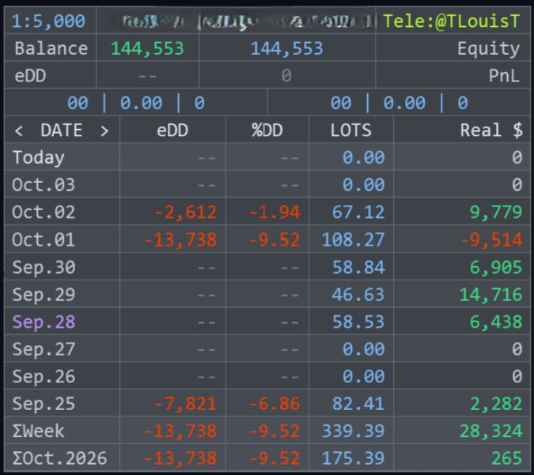Click the PnL label
Viewport: 534px width, 475px height.
505,76
